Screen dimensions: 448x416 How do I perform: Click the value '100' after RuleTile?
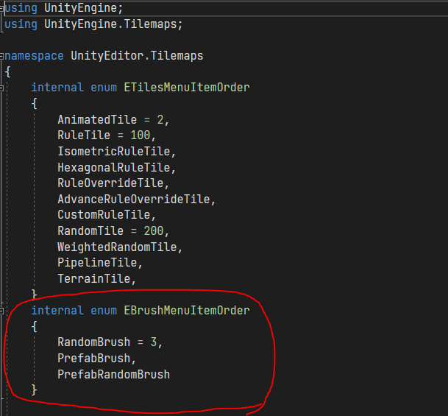pyautogui.click(x=140, y=135)
